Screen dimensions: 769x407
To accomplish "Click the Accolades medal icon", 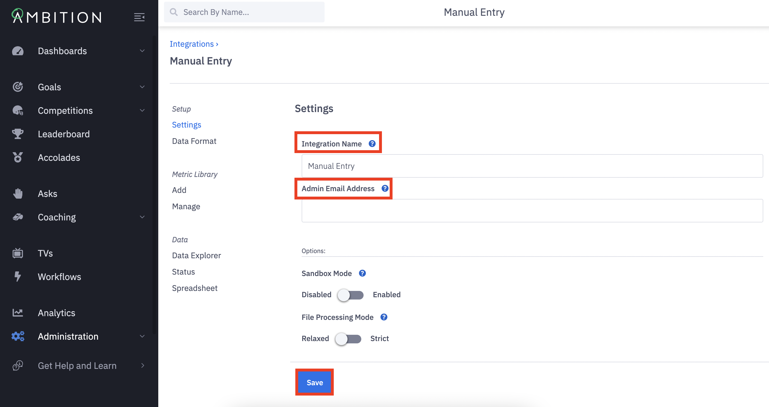I will point(17,158).
